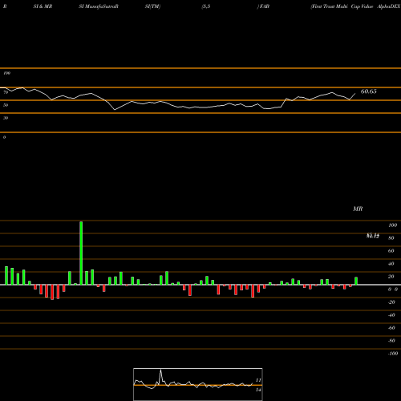Click the ') FAB' ticker symbol text
401x401 pixels.
263,6
